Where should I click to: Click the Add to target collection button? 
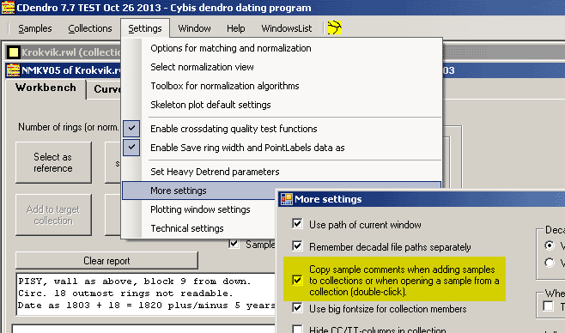[x=53, y=215]
